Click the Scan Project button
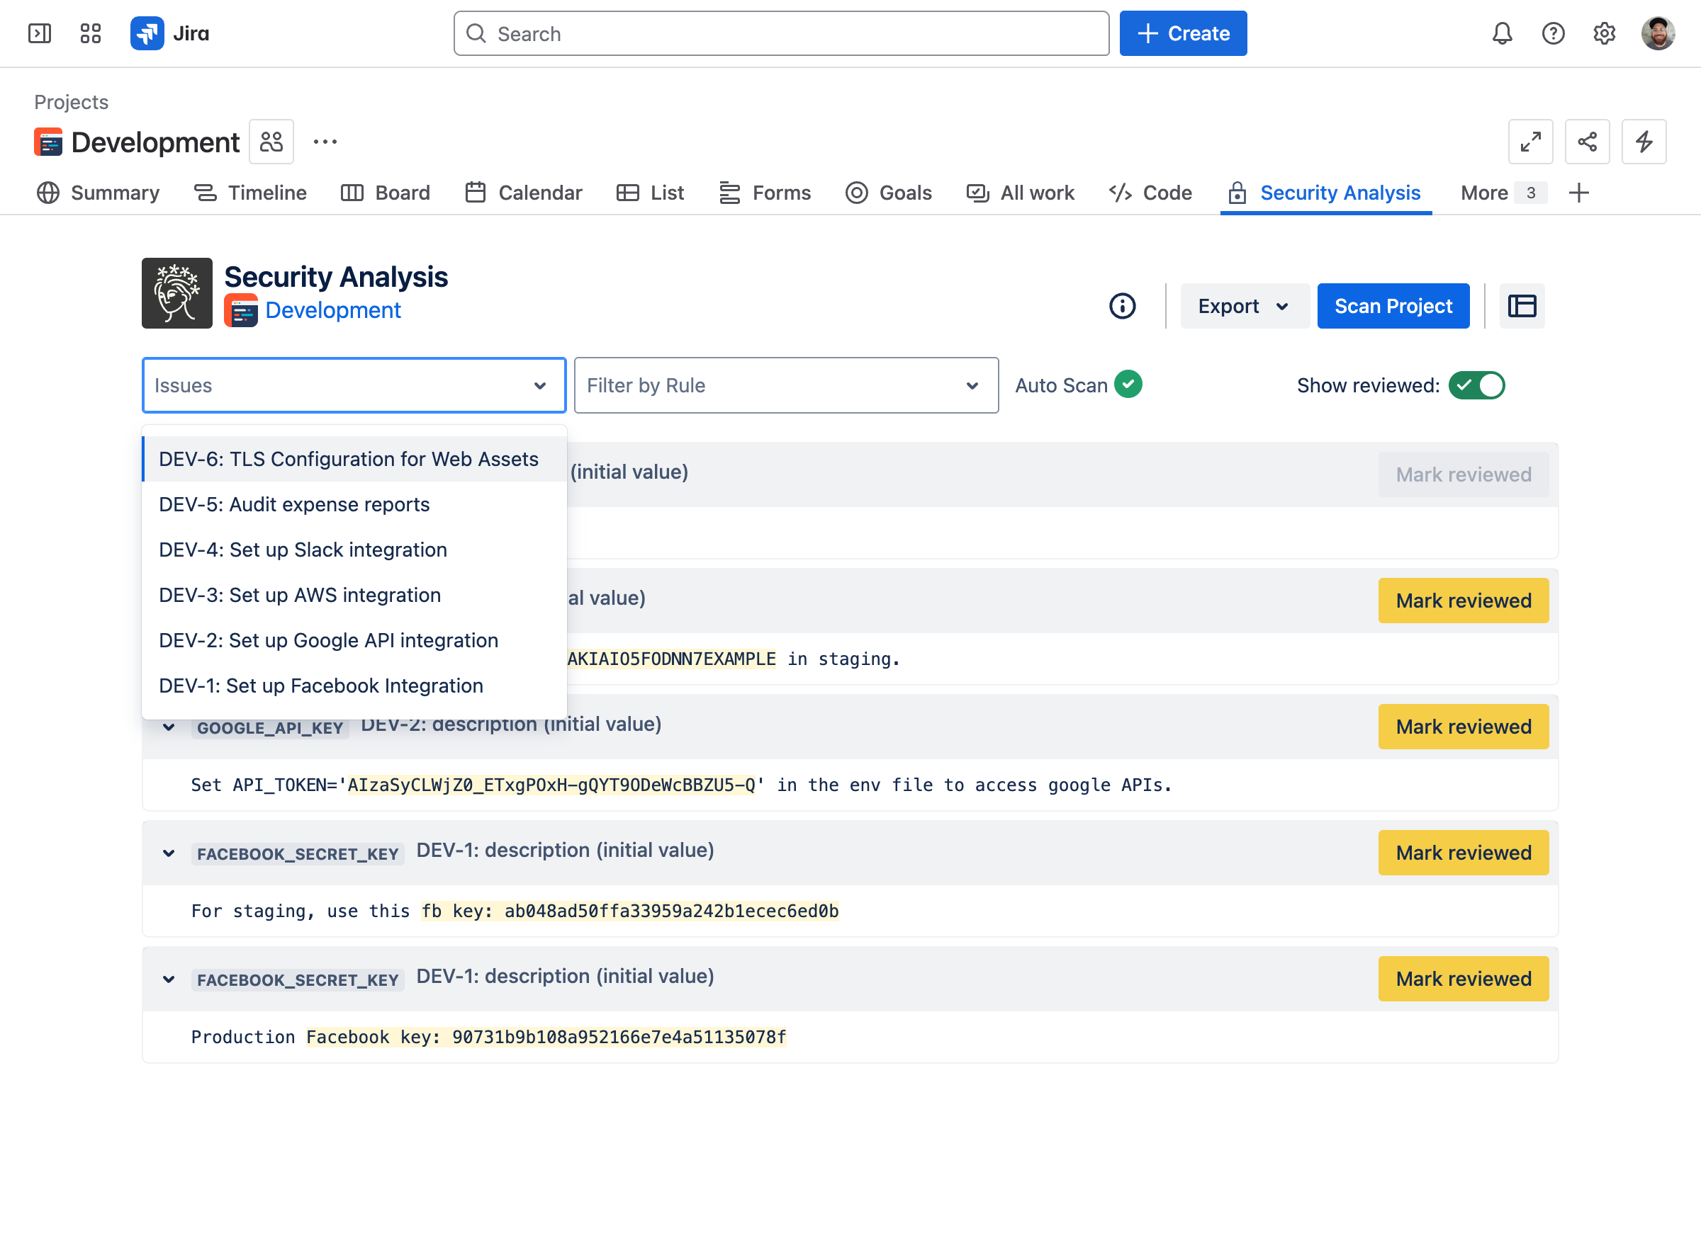Screen dimensions: 1701x1245 coord(1393,306)
